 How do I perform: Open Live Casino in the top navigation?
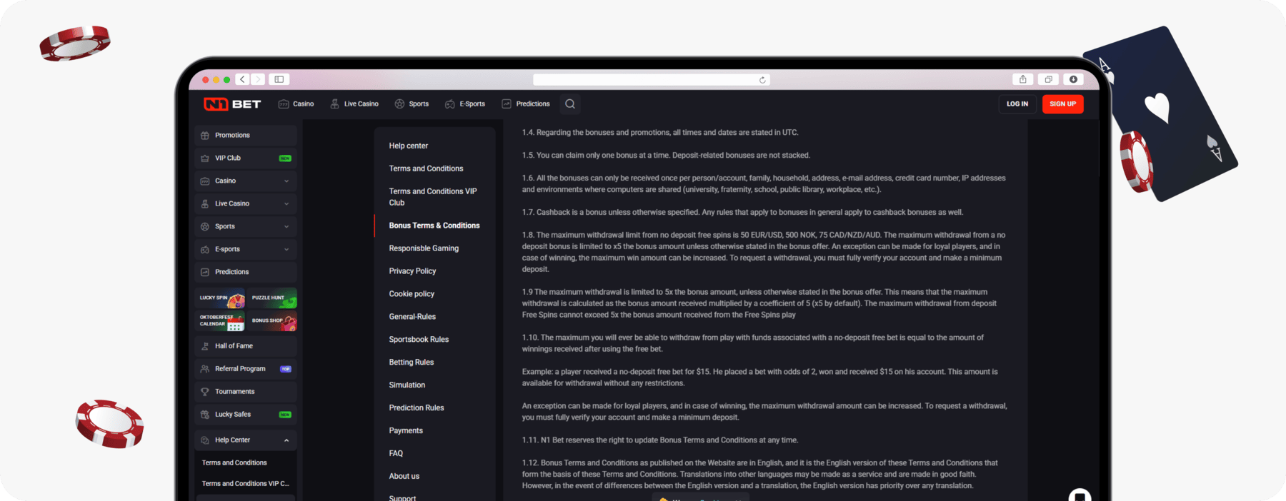tap(354, 104)
